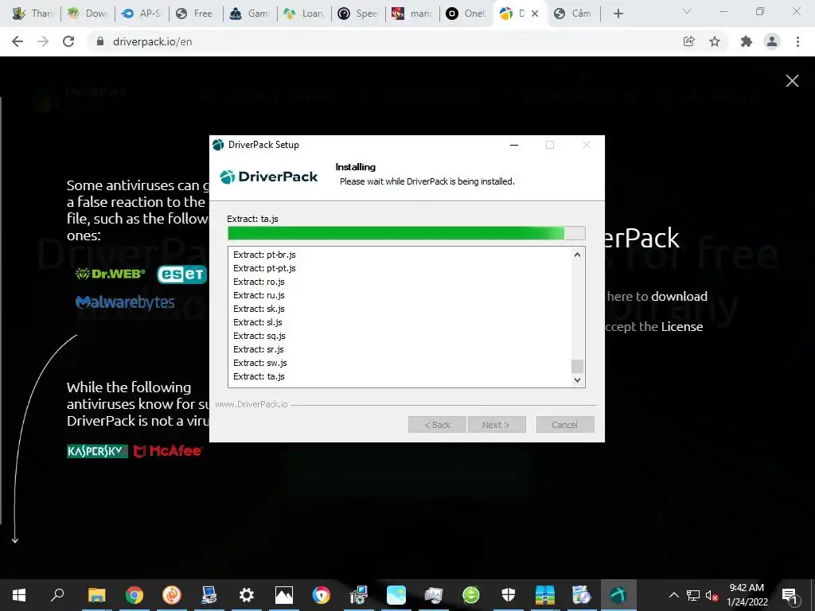Open WinRAR archive icon on taskbar
This screenshot has width=815, height=611.
544,595
